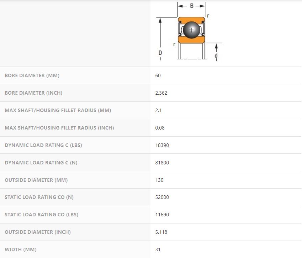
Task: Click the uppercase D outside diameter marker
Action: pyautogui.click(x=160, y=53)
